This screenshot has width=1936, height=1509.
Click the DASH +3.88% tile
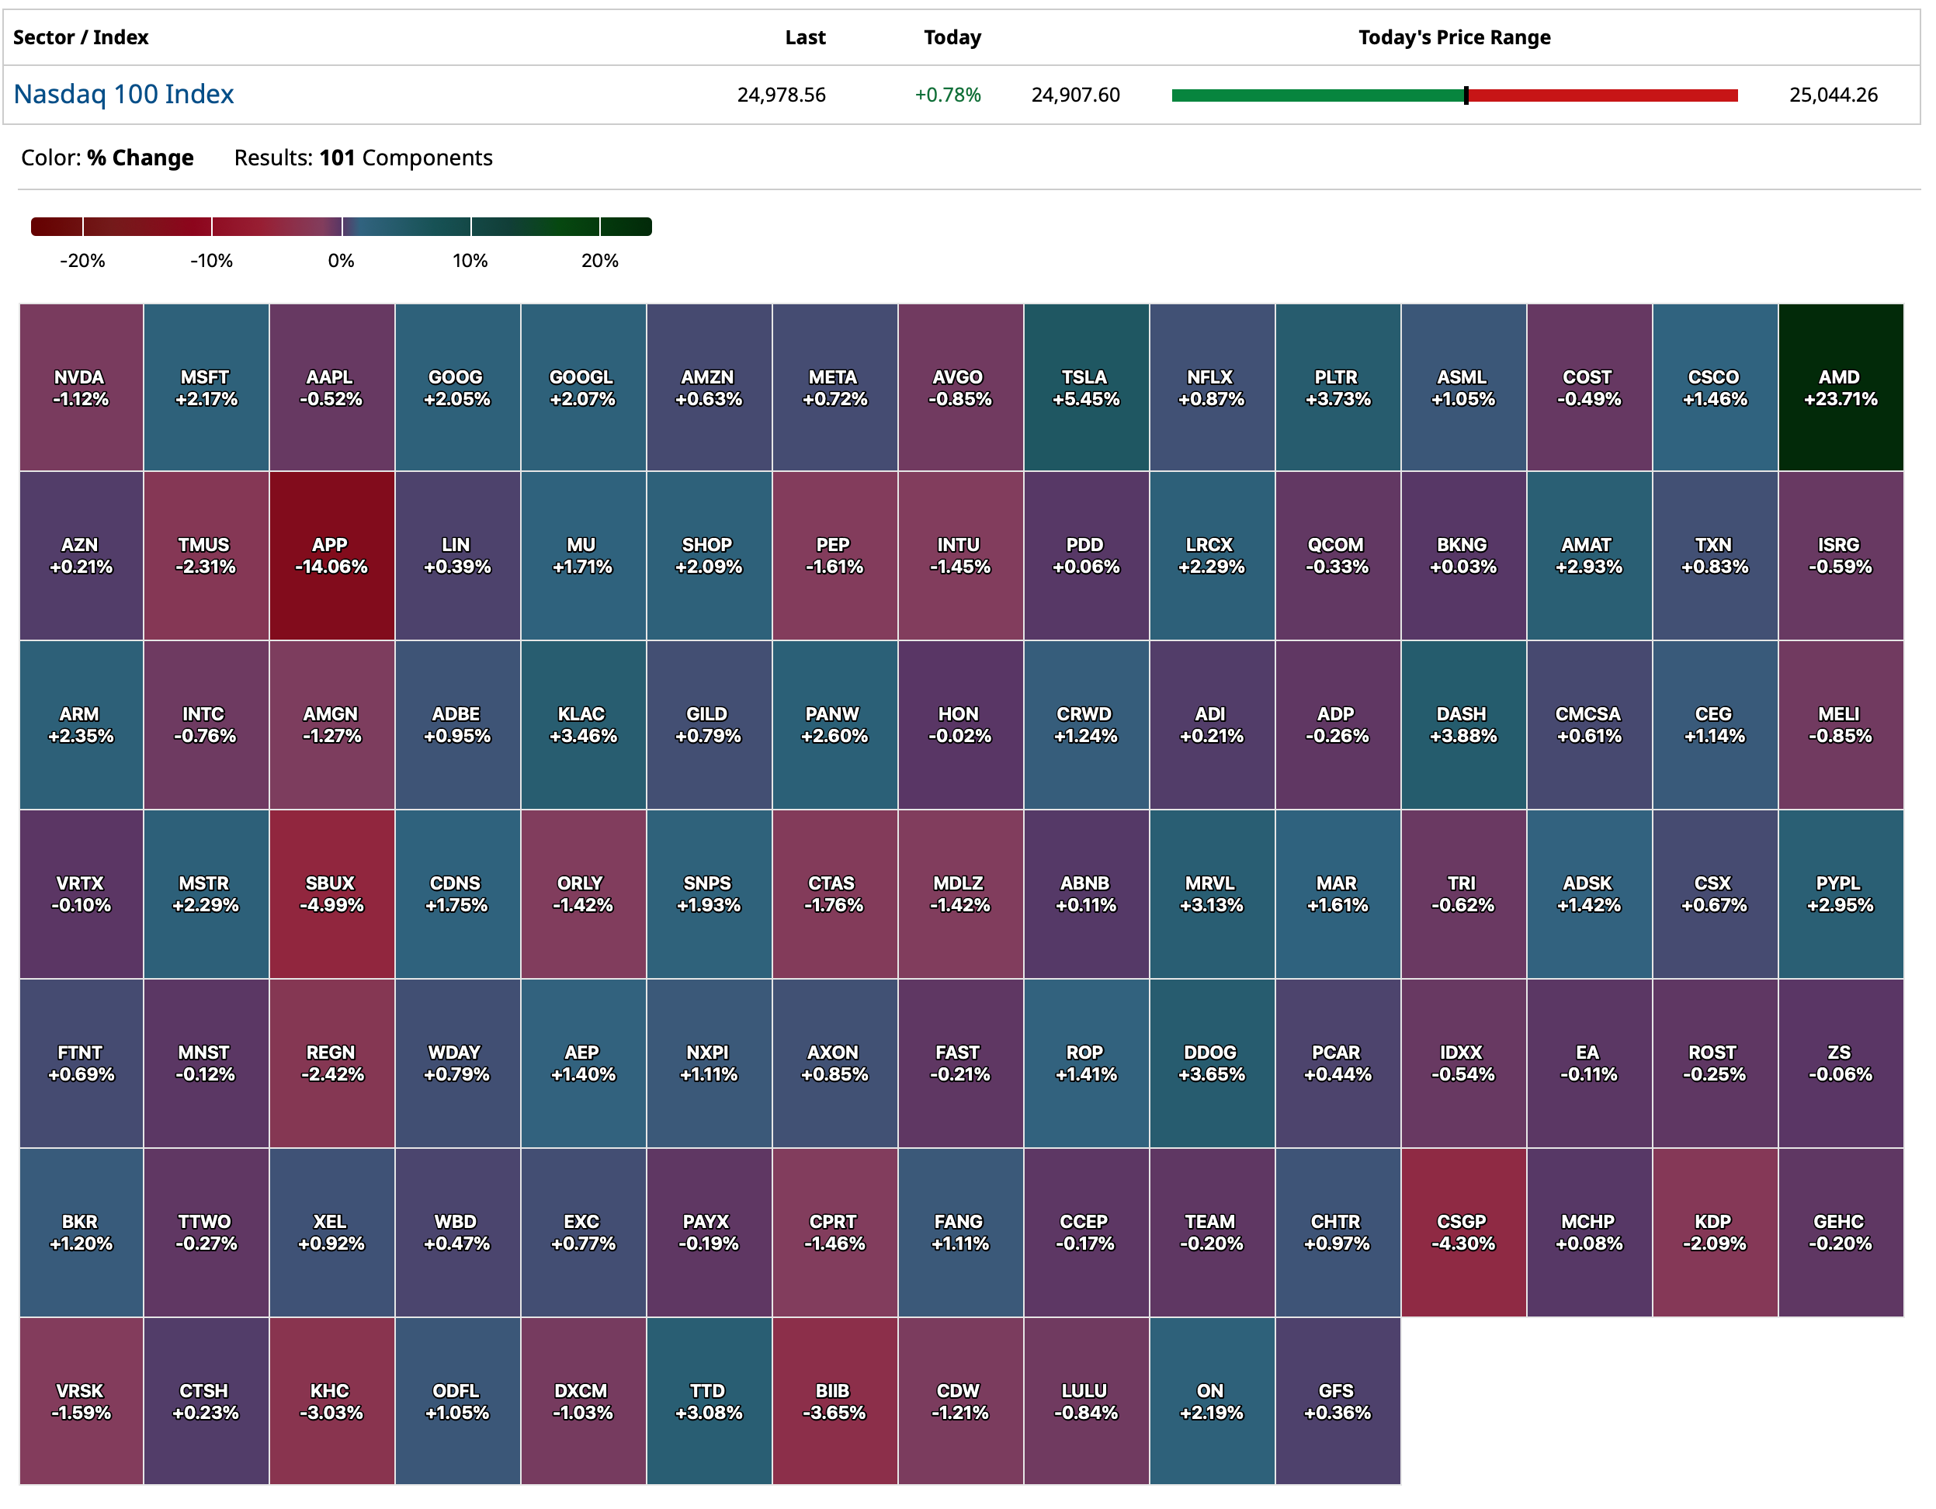(x=1462, y=724)
